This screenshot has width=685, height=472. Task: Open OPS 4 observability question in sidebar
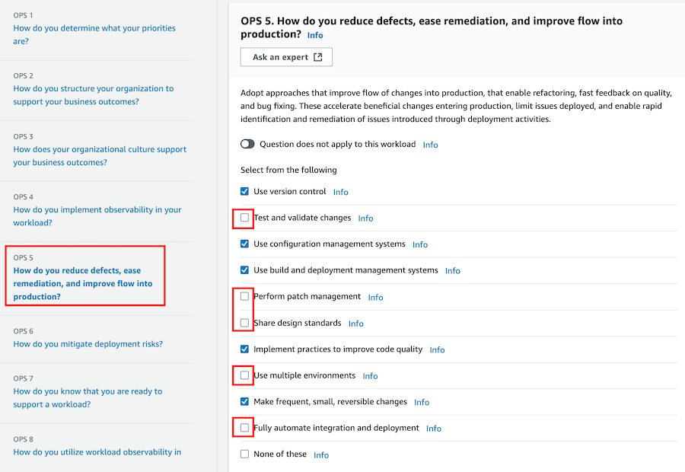pos(97,216)
